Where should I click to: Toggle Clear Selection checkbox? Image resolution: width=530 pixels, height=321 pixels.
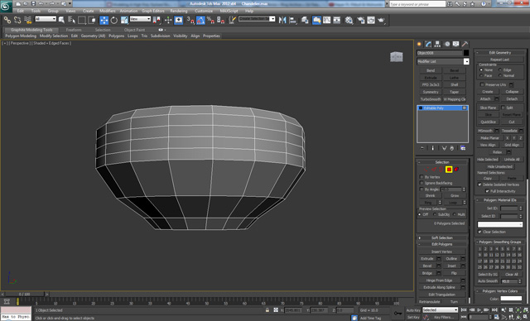479,232
